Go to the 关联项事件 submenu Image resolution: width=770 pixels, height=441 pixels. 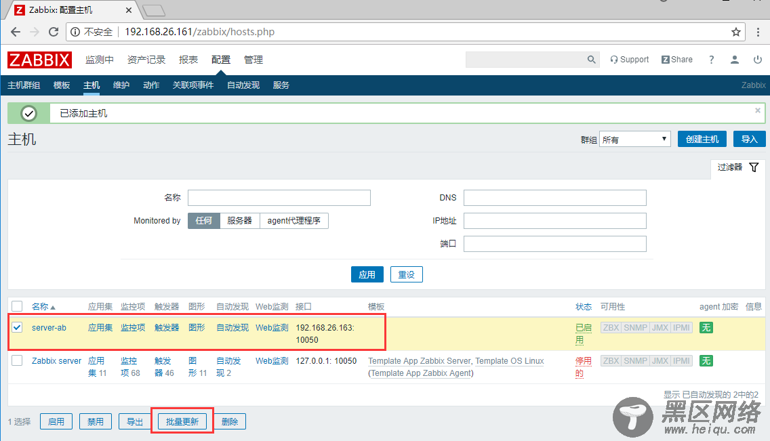193,85
